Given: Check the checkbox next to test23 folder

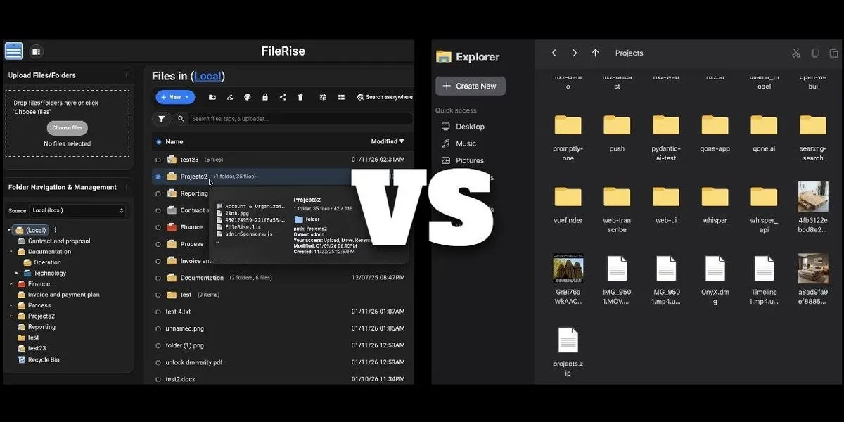Looking at the screenshot, I should click(158, 159).
